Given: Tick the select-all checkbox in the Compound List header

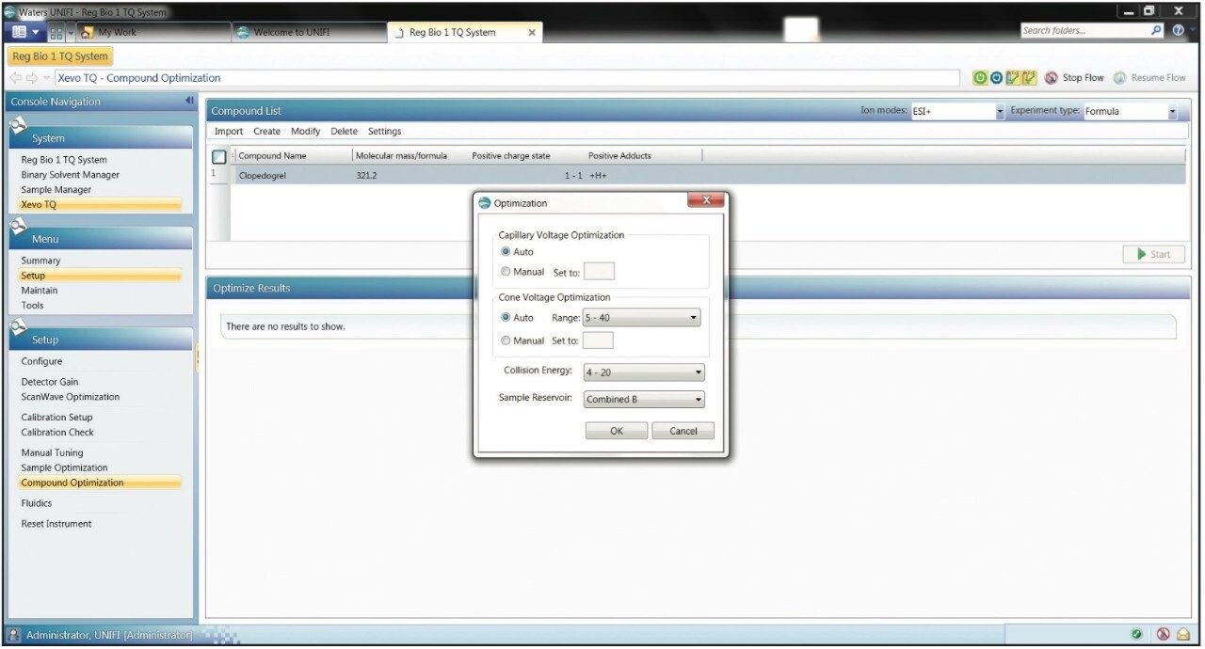Looking at the screenshot, I should [219, 156].
